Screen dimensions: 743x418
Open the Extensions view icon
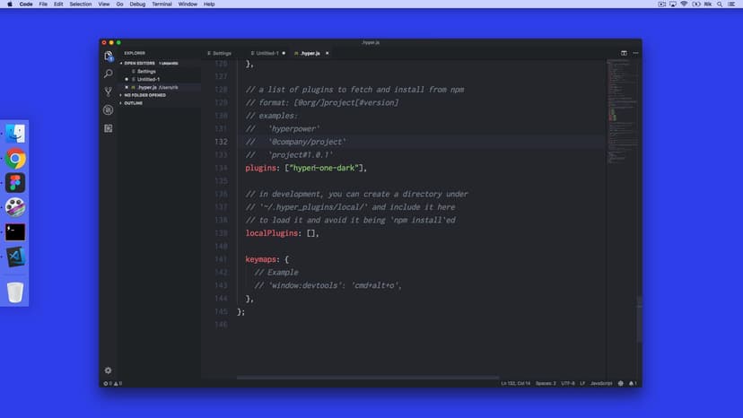pos(109,128)
